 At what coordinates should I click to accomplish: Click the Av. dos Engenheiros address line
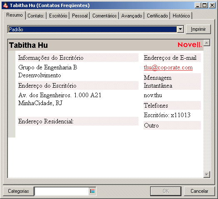click(59, 95)
